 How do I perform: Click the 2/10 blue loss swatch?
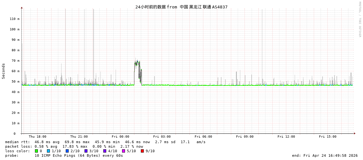pyautogui.click(x=67, y=151)
